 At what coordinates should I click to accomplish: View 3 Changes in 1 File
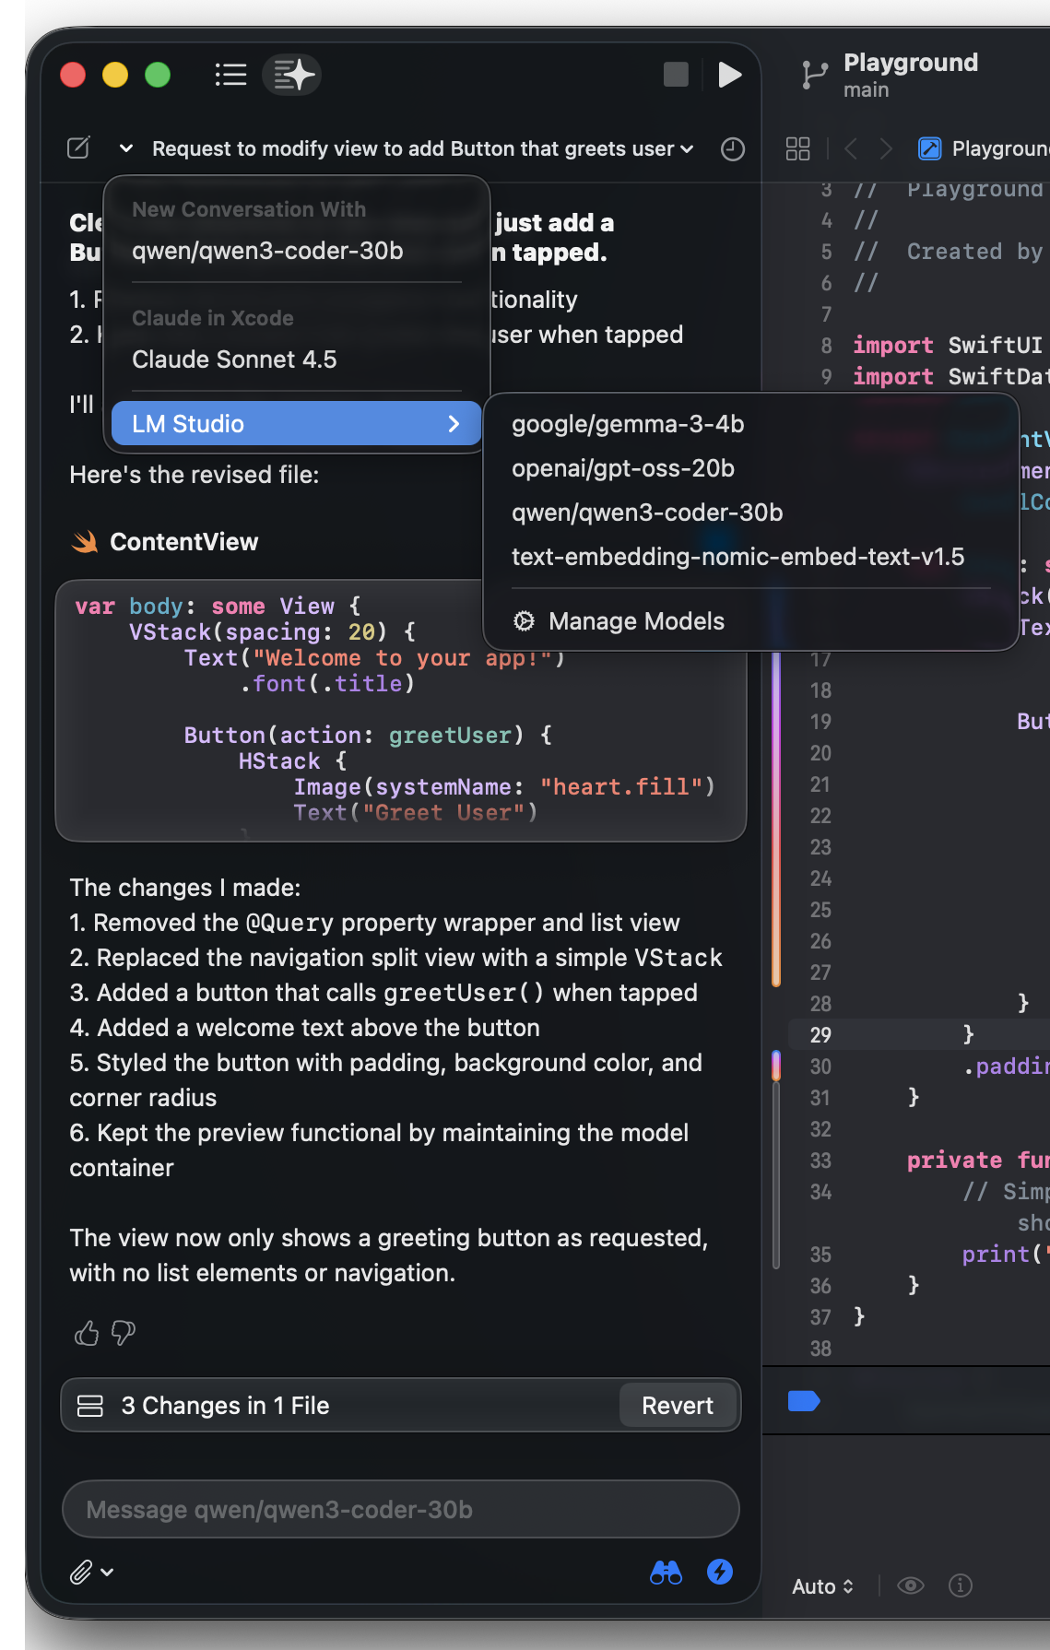225,1406
